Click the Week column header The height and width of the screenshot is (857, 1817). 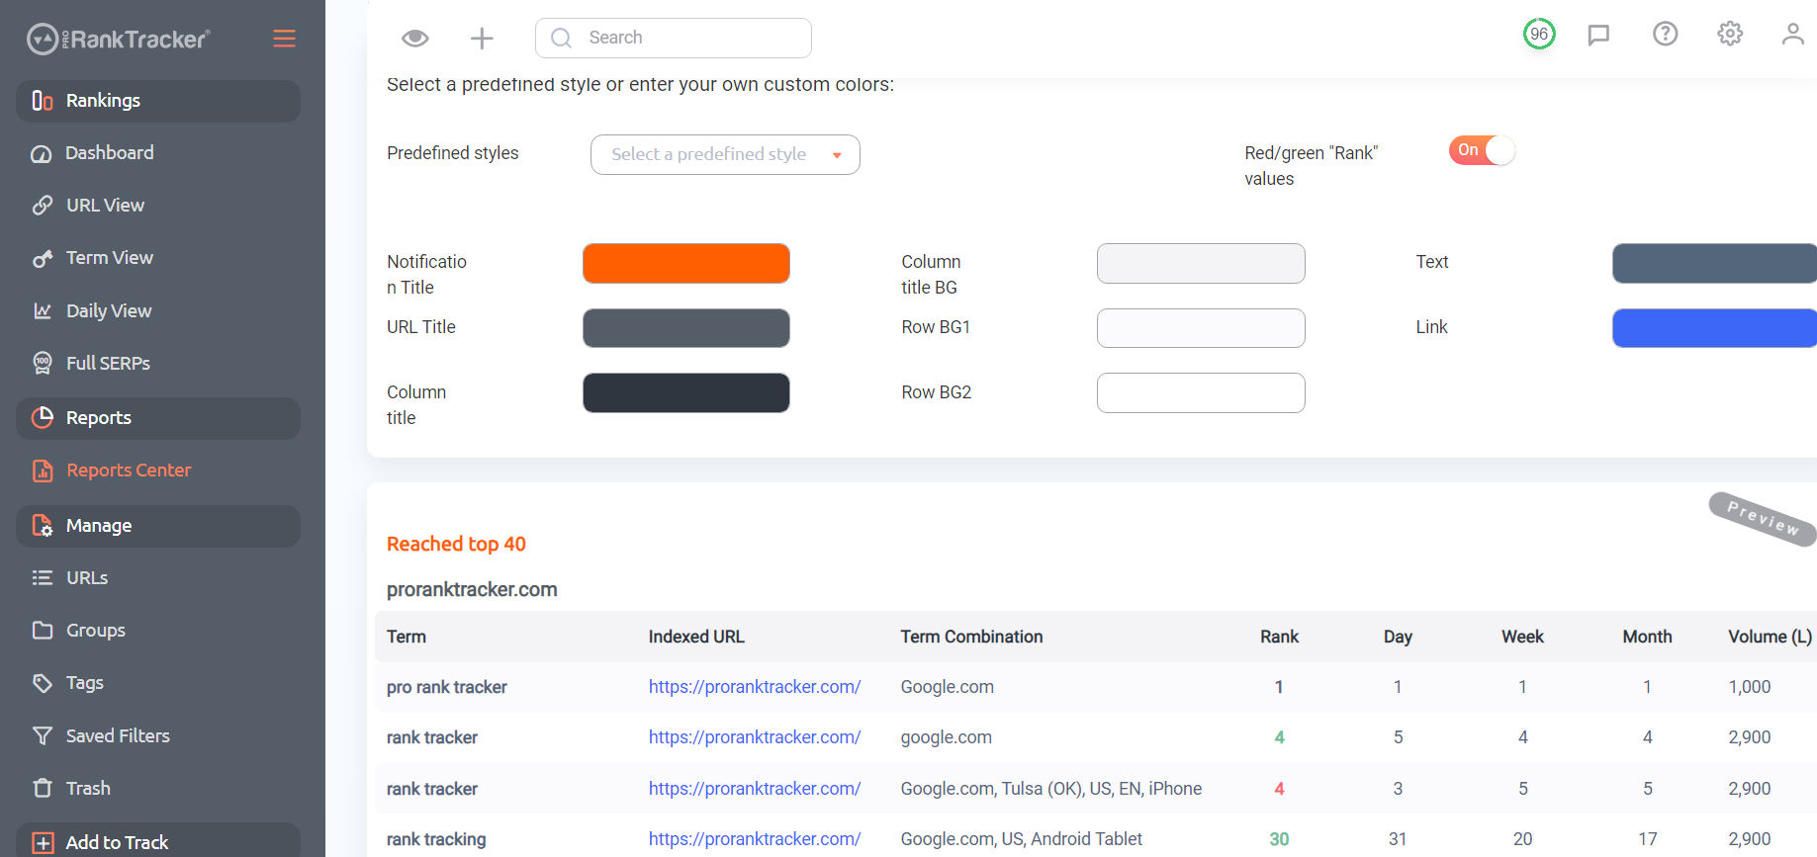tap(1522, 637)
